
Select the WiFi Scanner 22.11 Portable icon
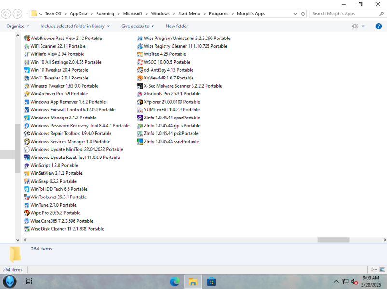[x=27, y=46]
